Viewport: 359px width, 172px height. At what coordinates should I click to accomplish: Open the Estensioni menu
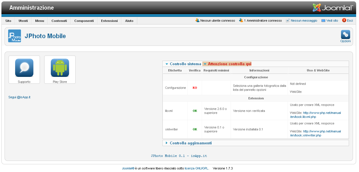click(109, 21)
